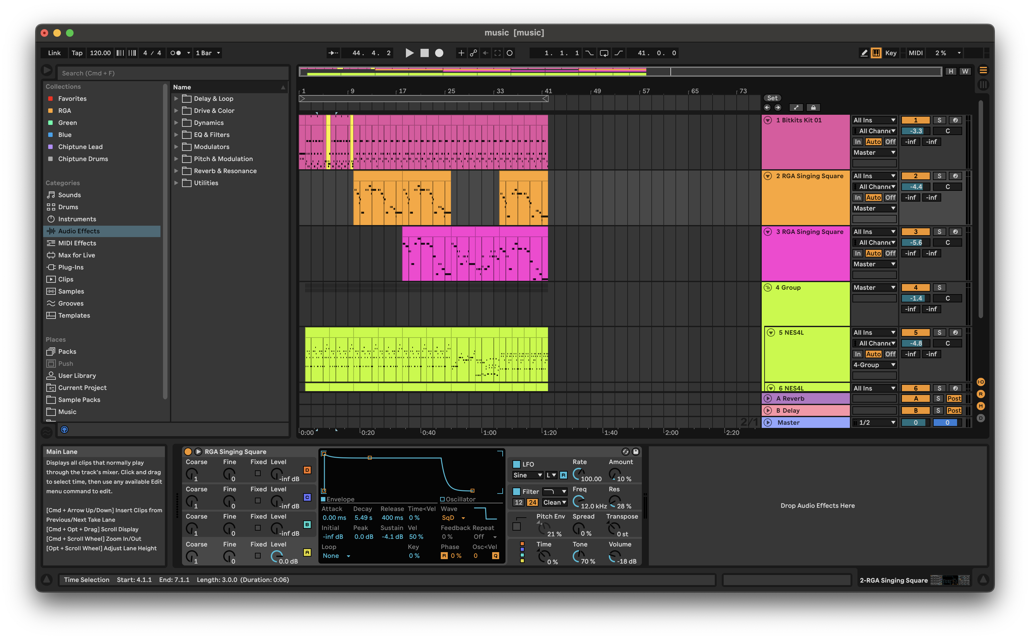Start playback with the Play button
The image size is (1030, 639).
pyautogui.click(x=409, y=53)
